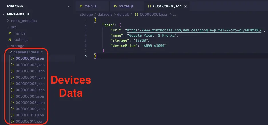
Task: Open main.js in the explorer tree
Action: 19,33
